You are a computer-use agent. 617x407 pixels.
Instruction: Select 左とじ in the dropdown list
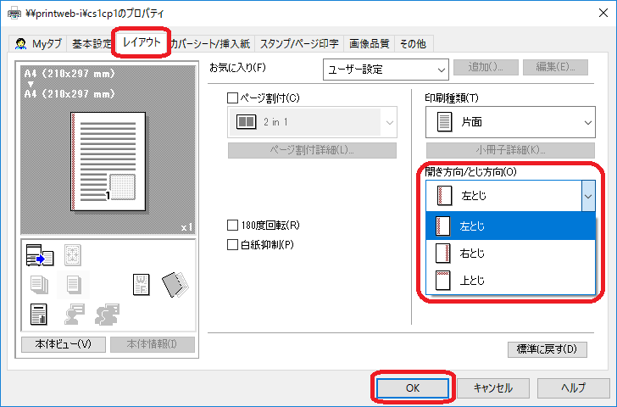510,226
